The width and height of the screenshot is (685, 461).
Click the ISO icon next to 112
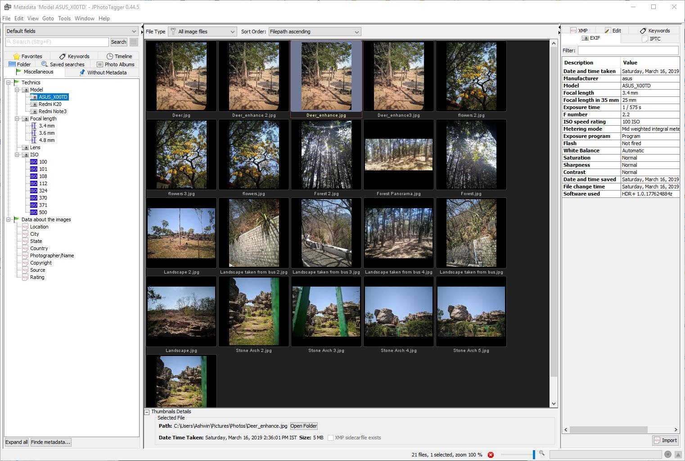(34, 183)
